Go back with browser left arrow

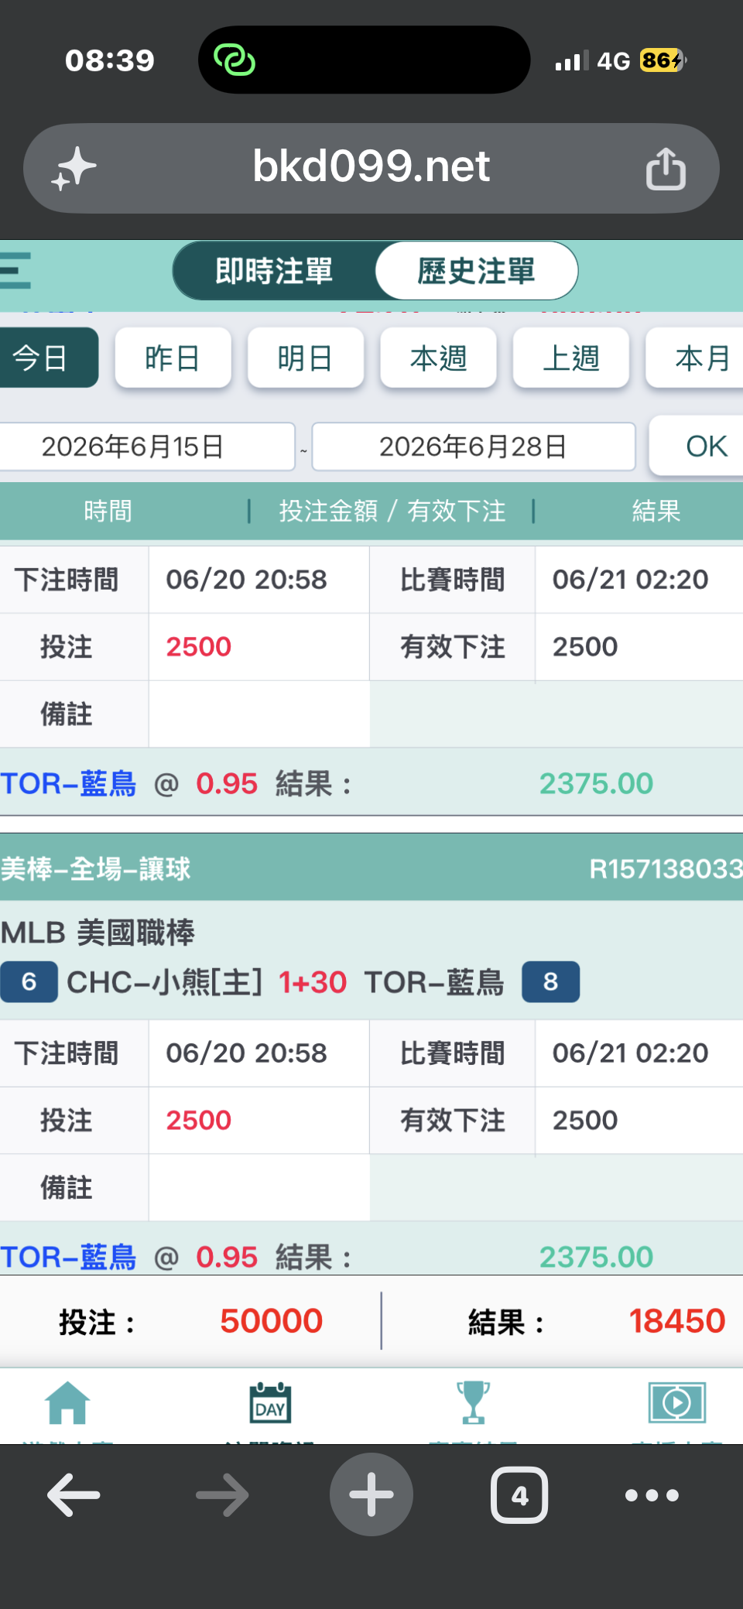[74, 1494]
